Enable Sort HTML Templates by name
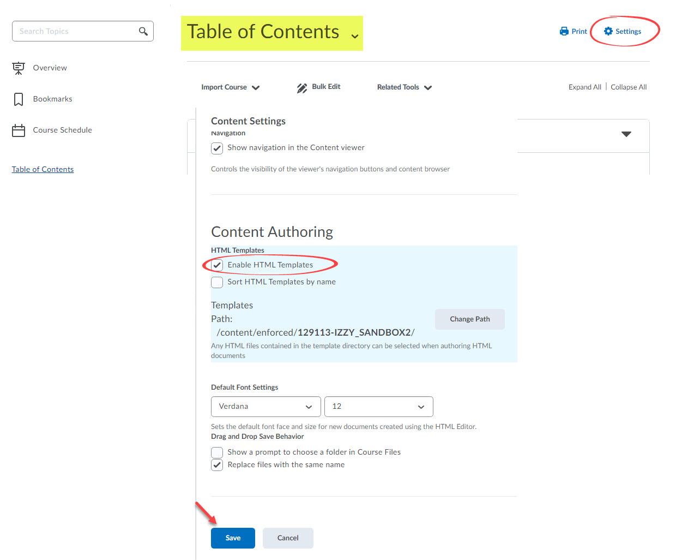The height and width of the screenshot is (560, 676). click(x=217, y=282)
